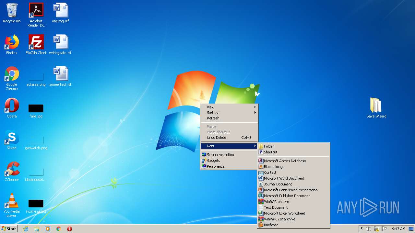Select the zoneeffect.rtf document icon
Screen dimensions: 415x233
60,76
